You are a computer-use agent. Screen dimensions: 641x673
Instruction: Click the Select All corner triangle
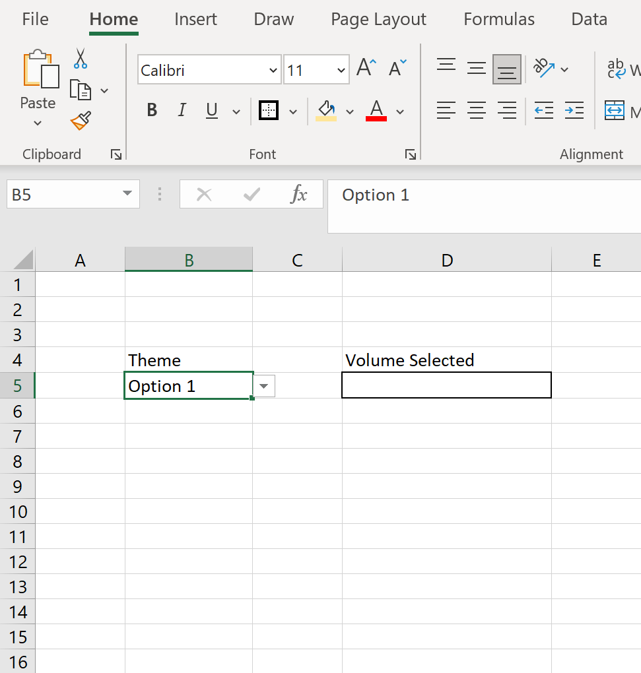coord(23,260)
